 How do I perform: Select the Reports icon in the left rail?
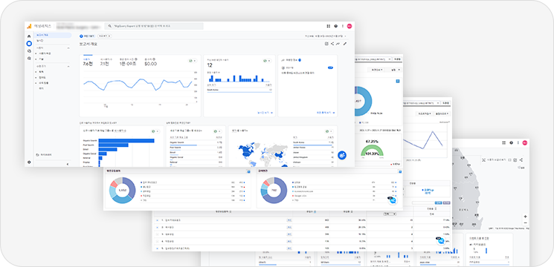point(29,43)
